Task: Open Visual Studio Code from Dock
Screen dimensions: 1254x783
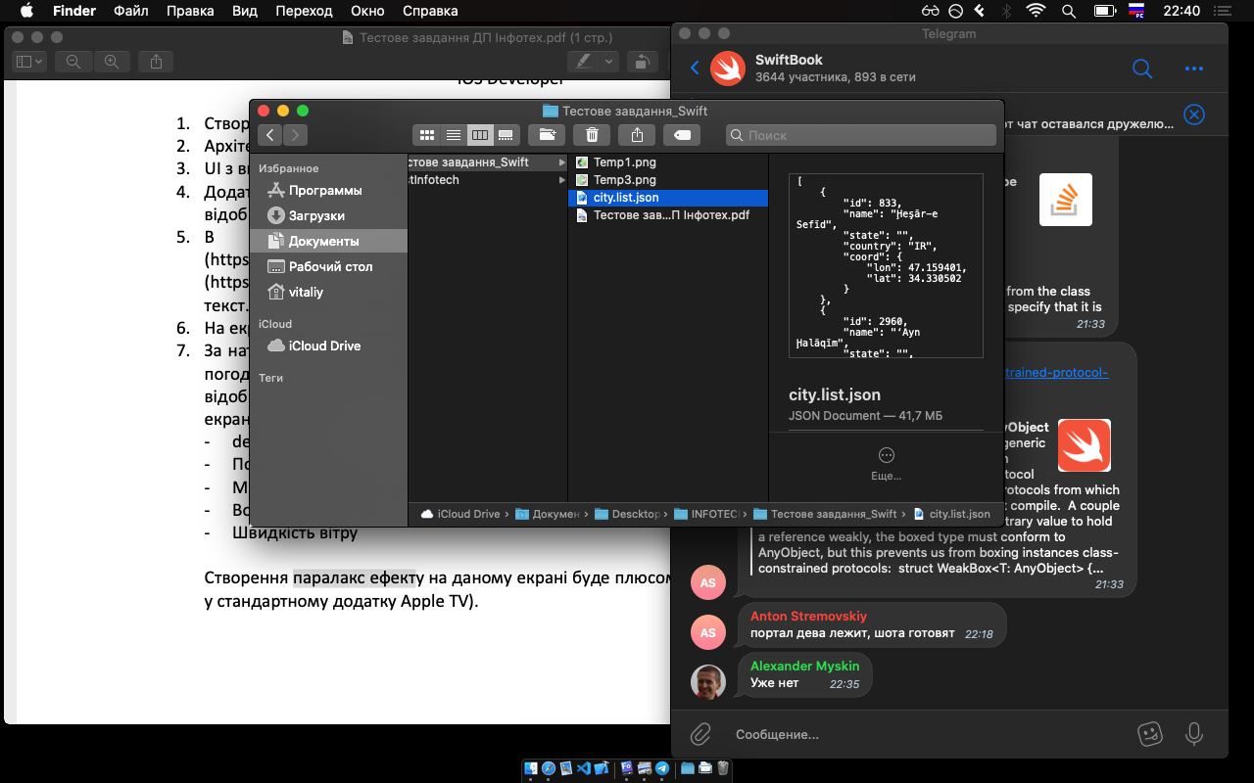Action: [584, 768]
